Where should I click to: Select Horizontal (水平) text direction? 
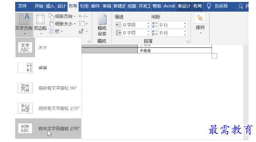[x=48, y=47]
